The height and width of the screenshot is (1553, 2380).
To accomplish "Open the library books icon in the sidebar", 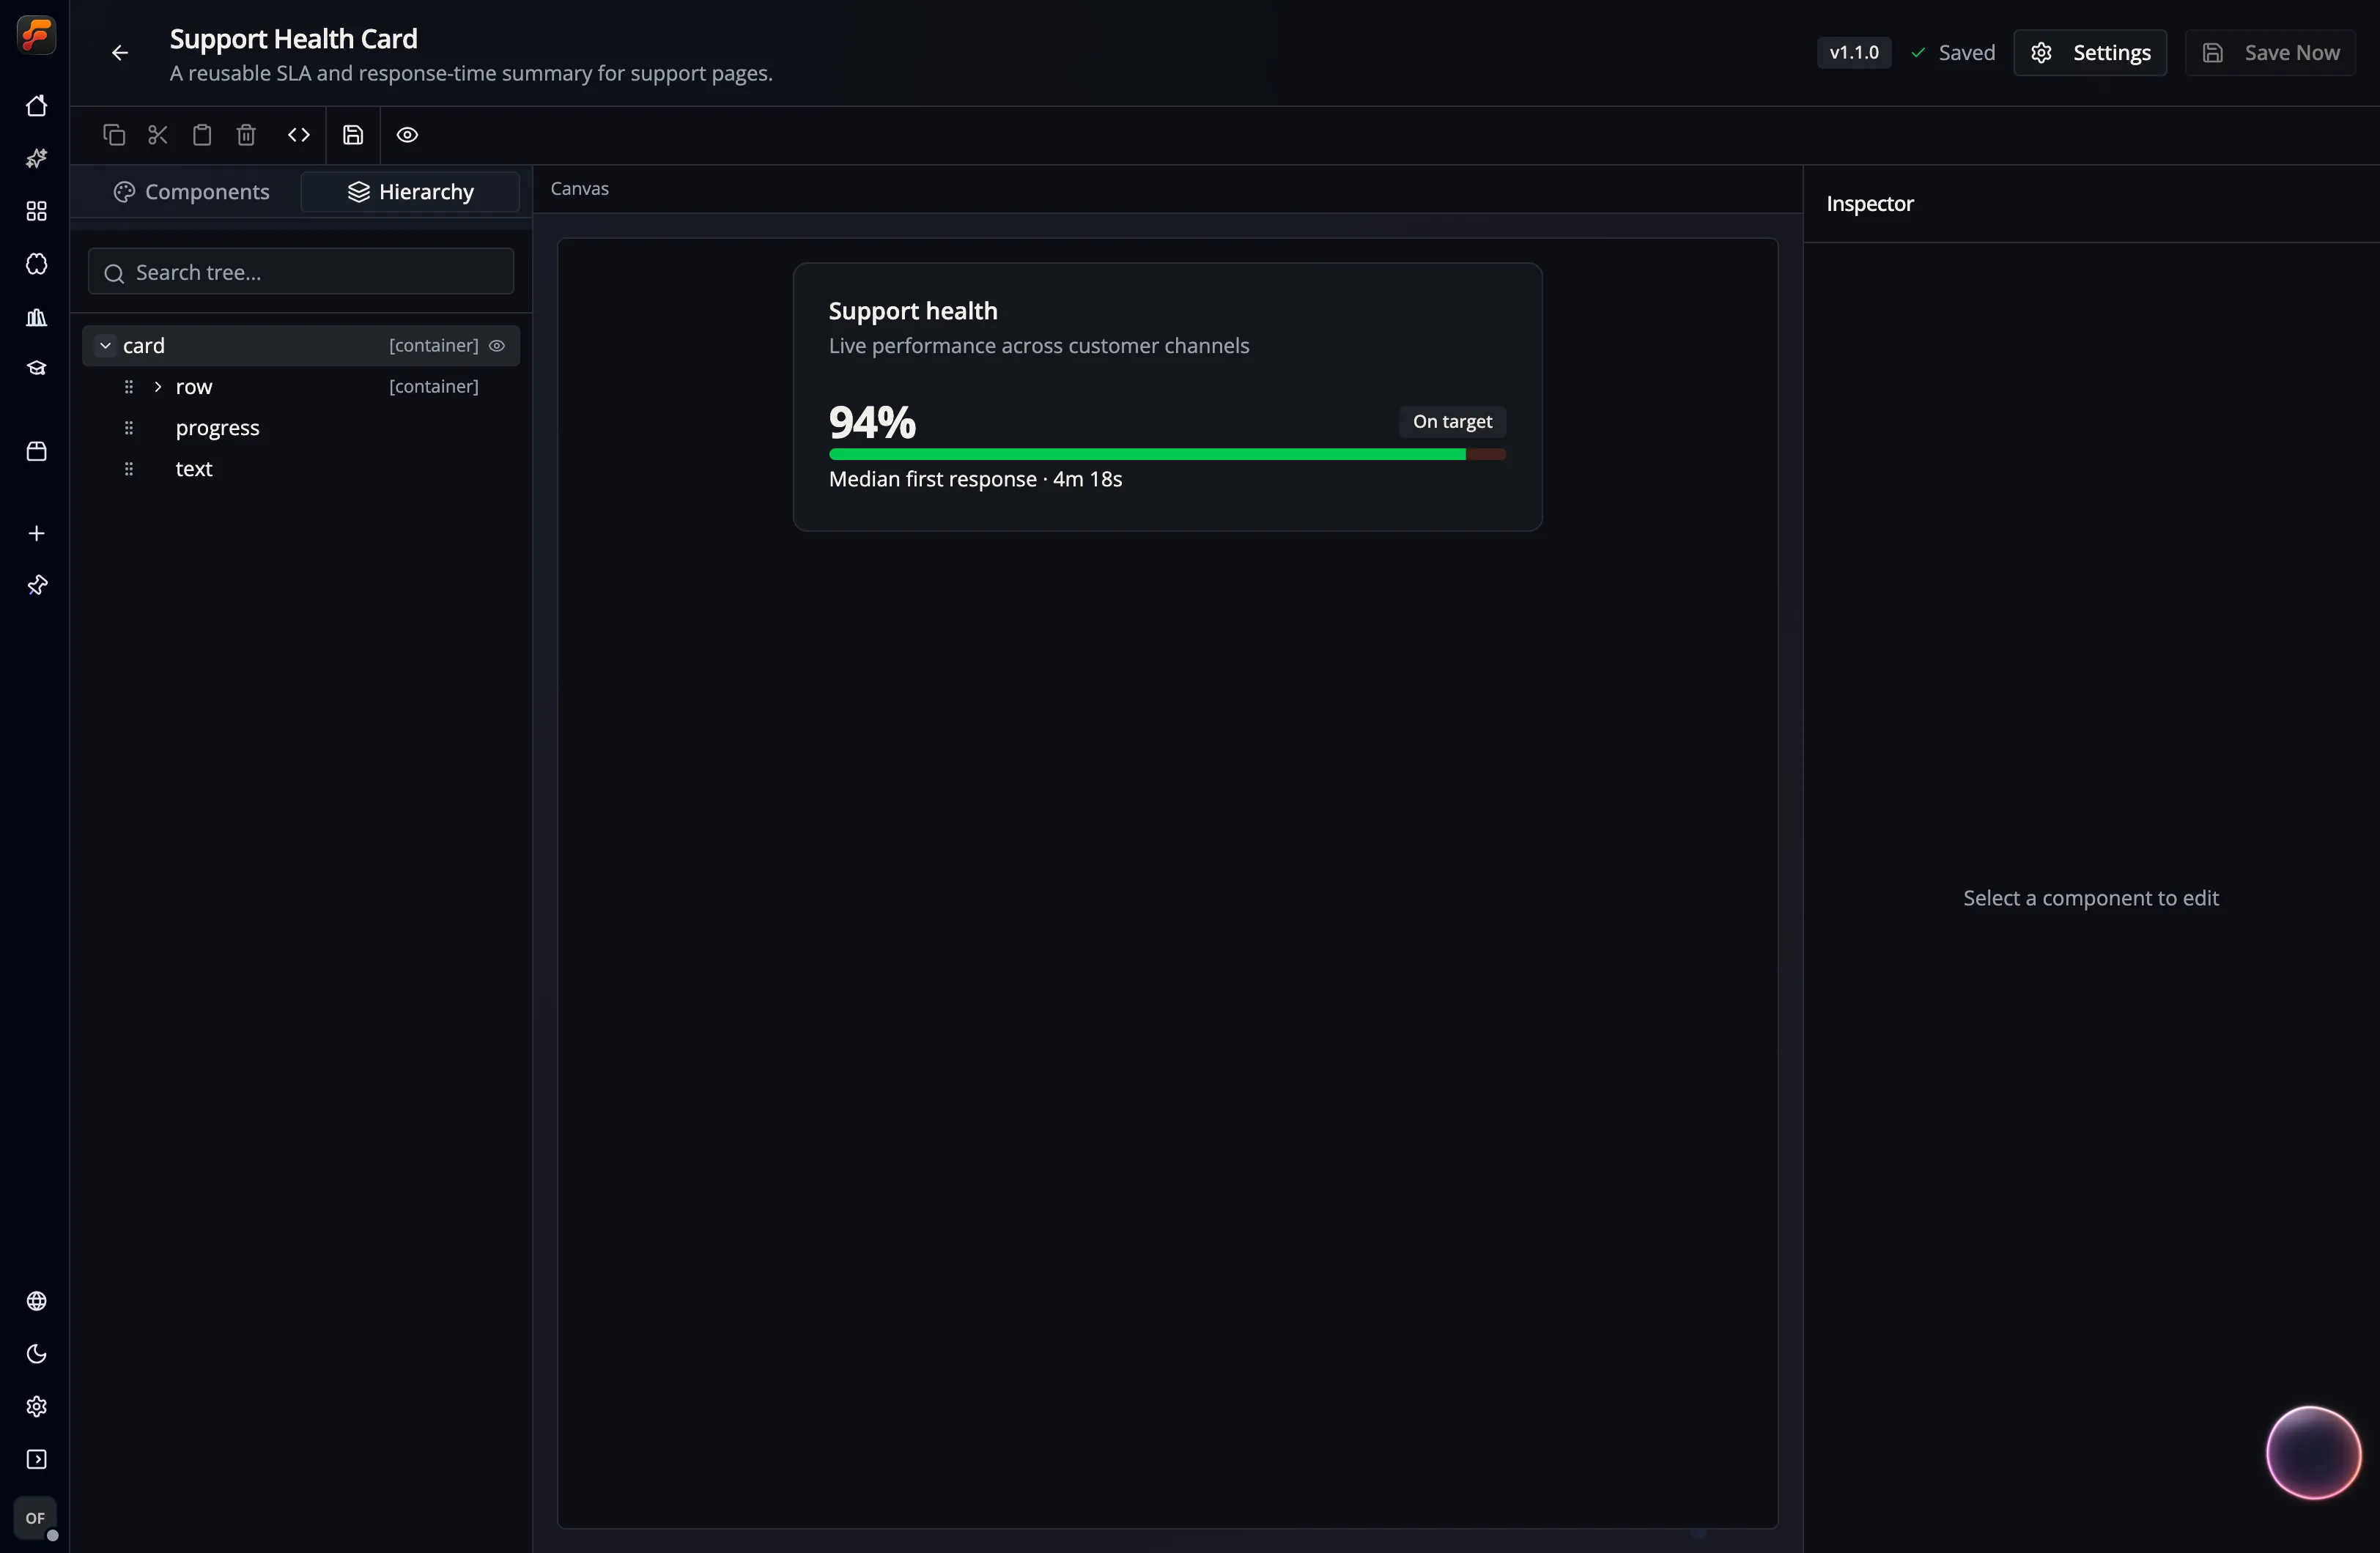I will [x=36, y=317].
